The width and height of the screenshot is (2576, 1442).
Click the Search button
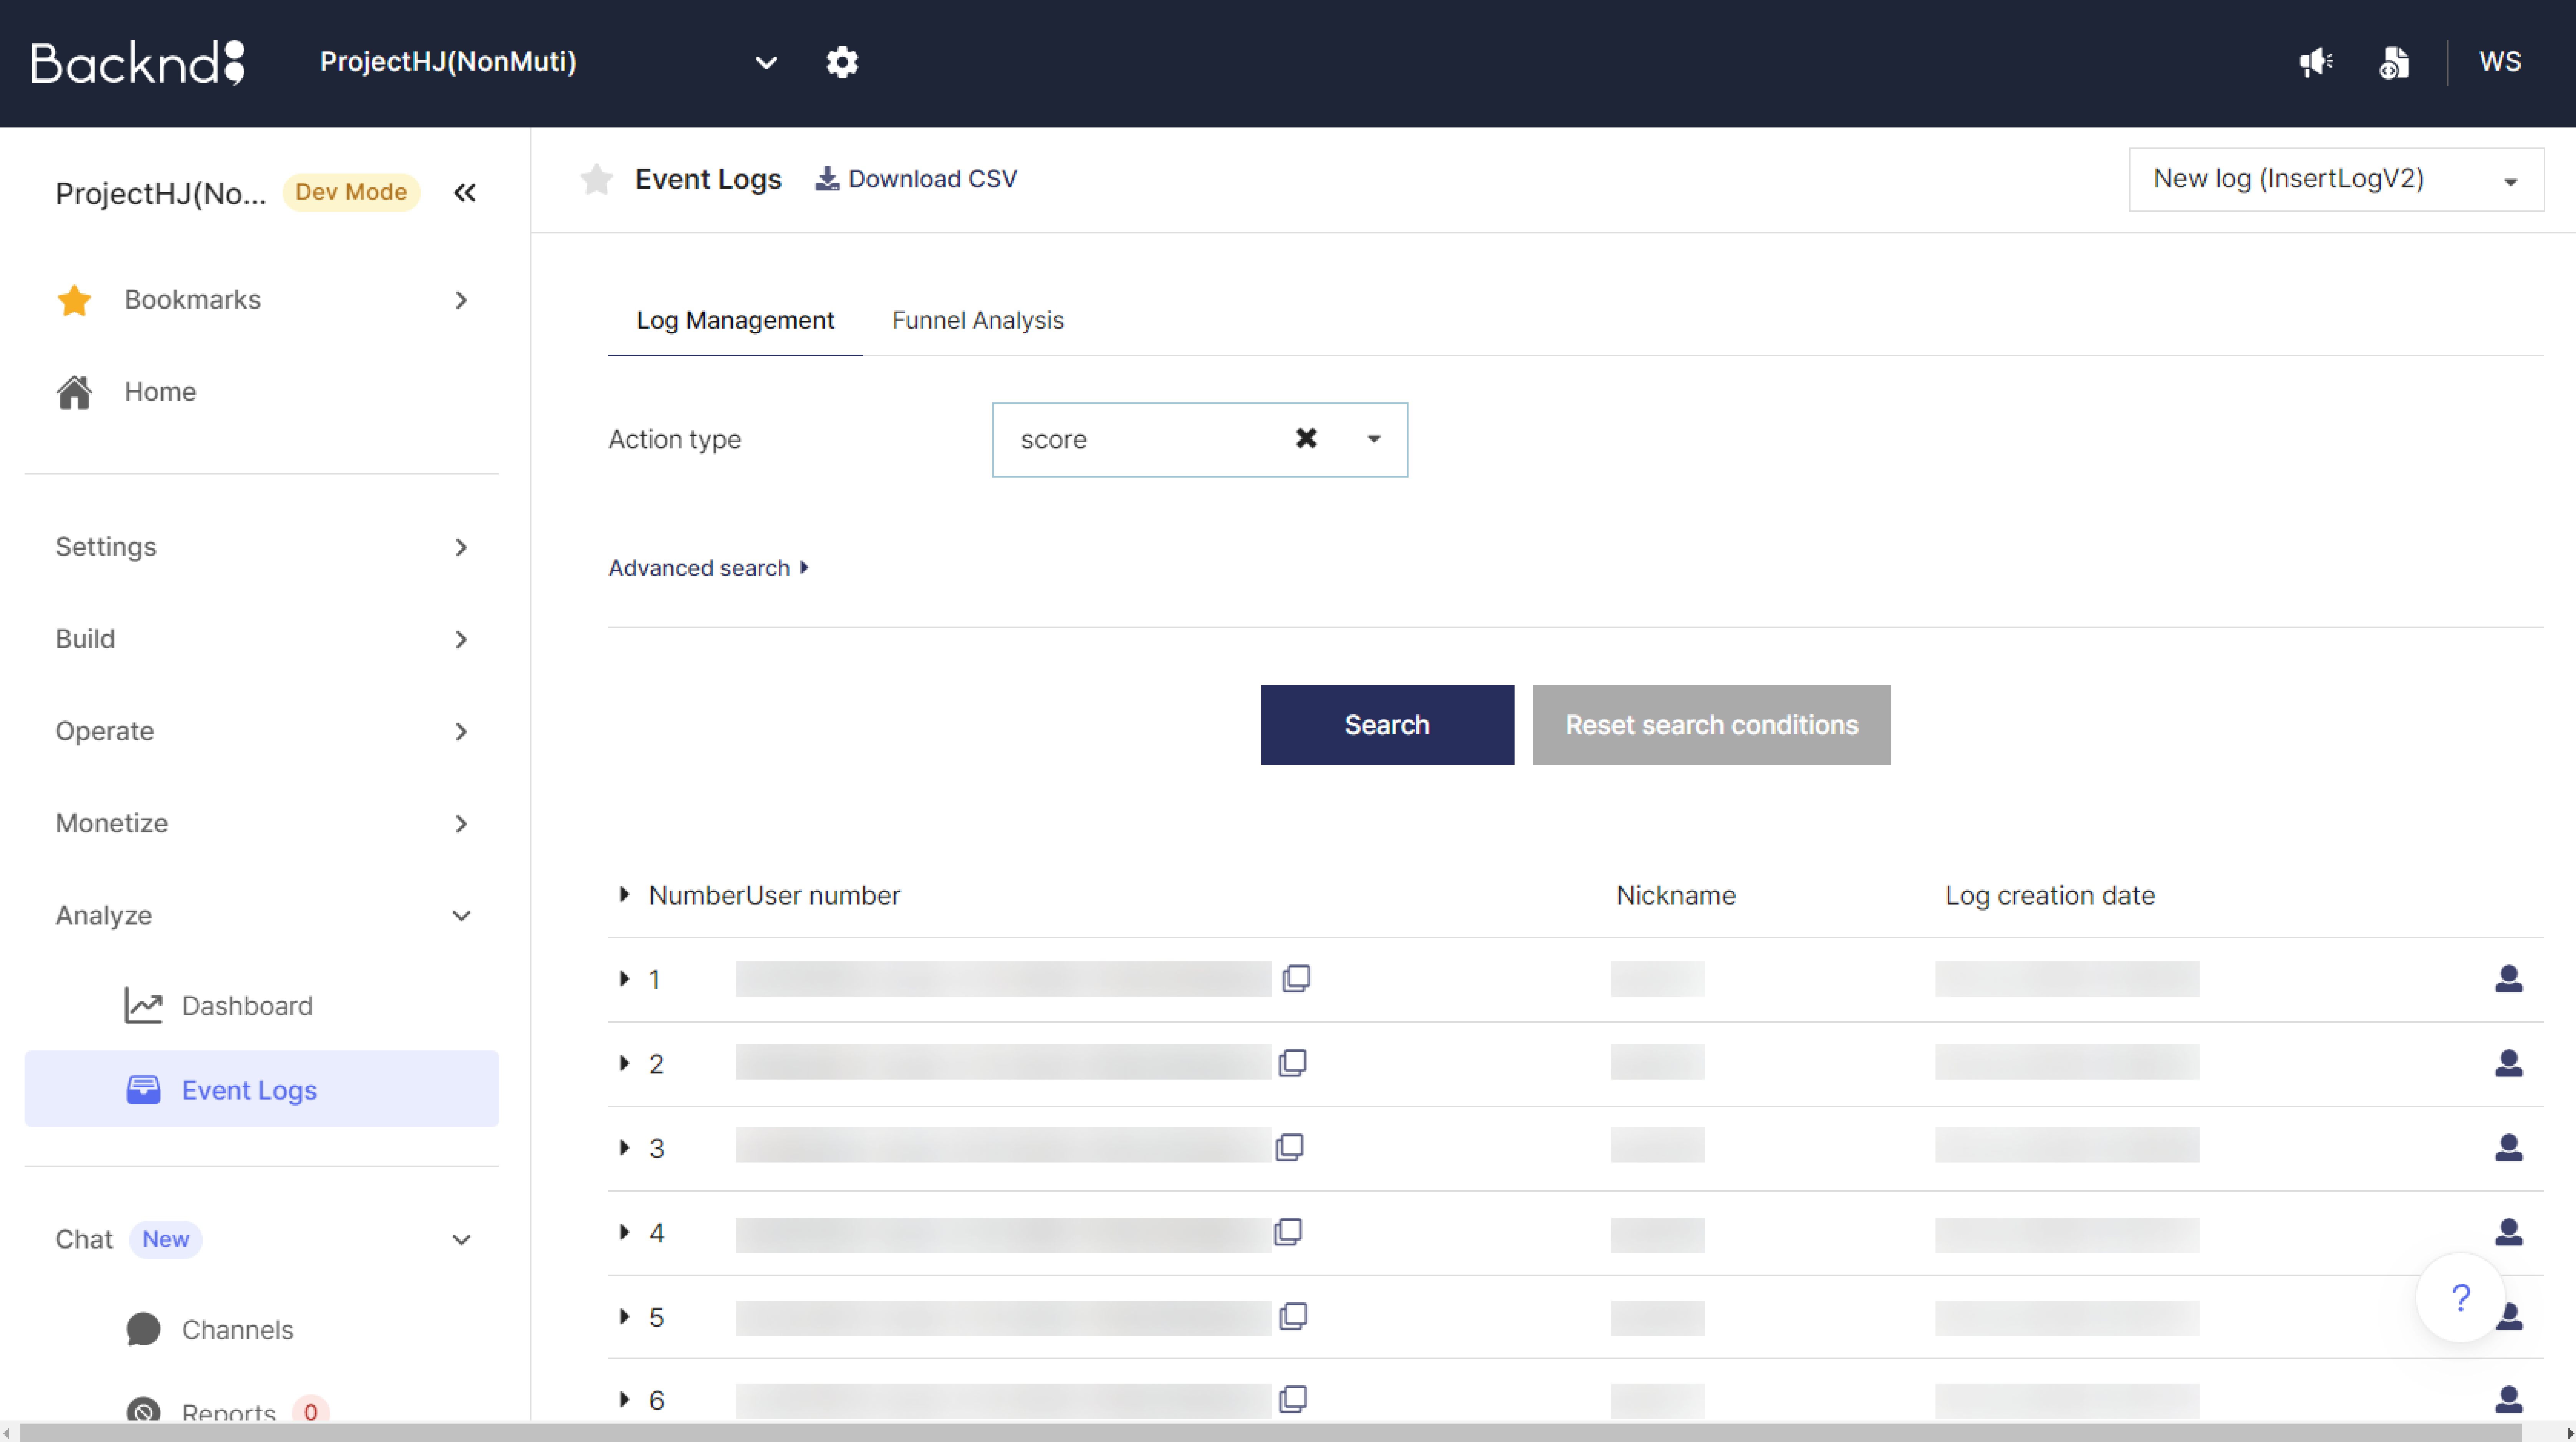(1387, 725)
